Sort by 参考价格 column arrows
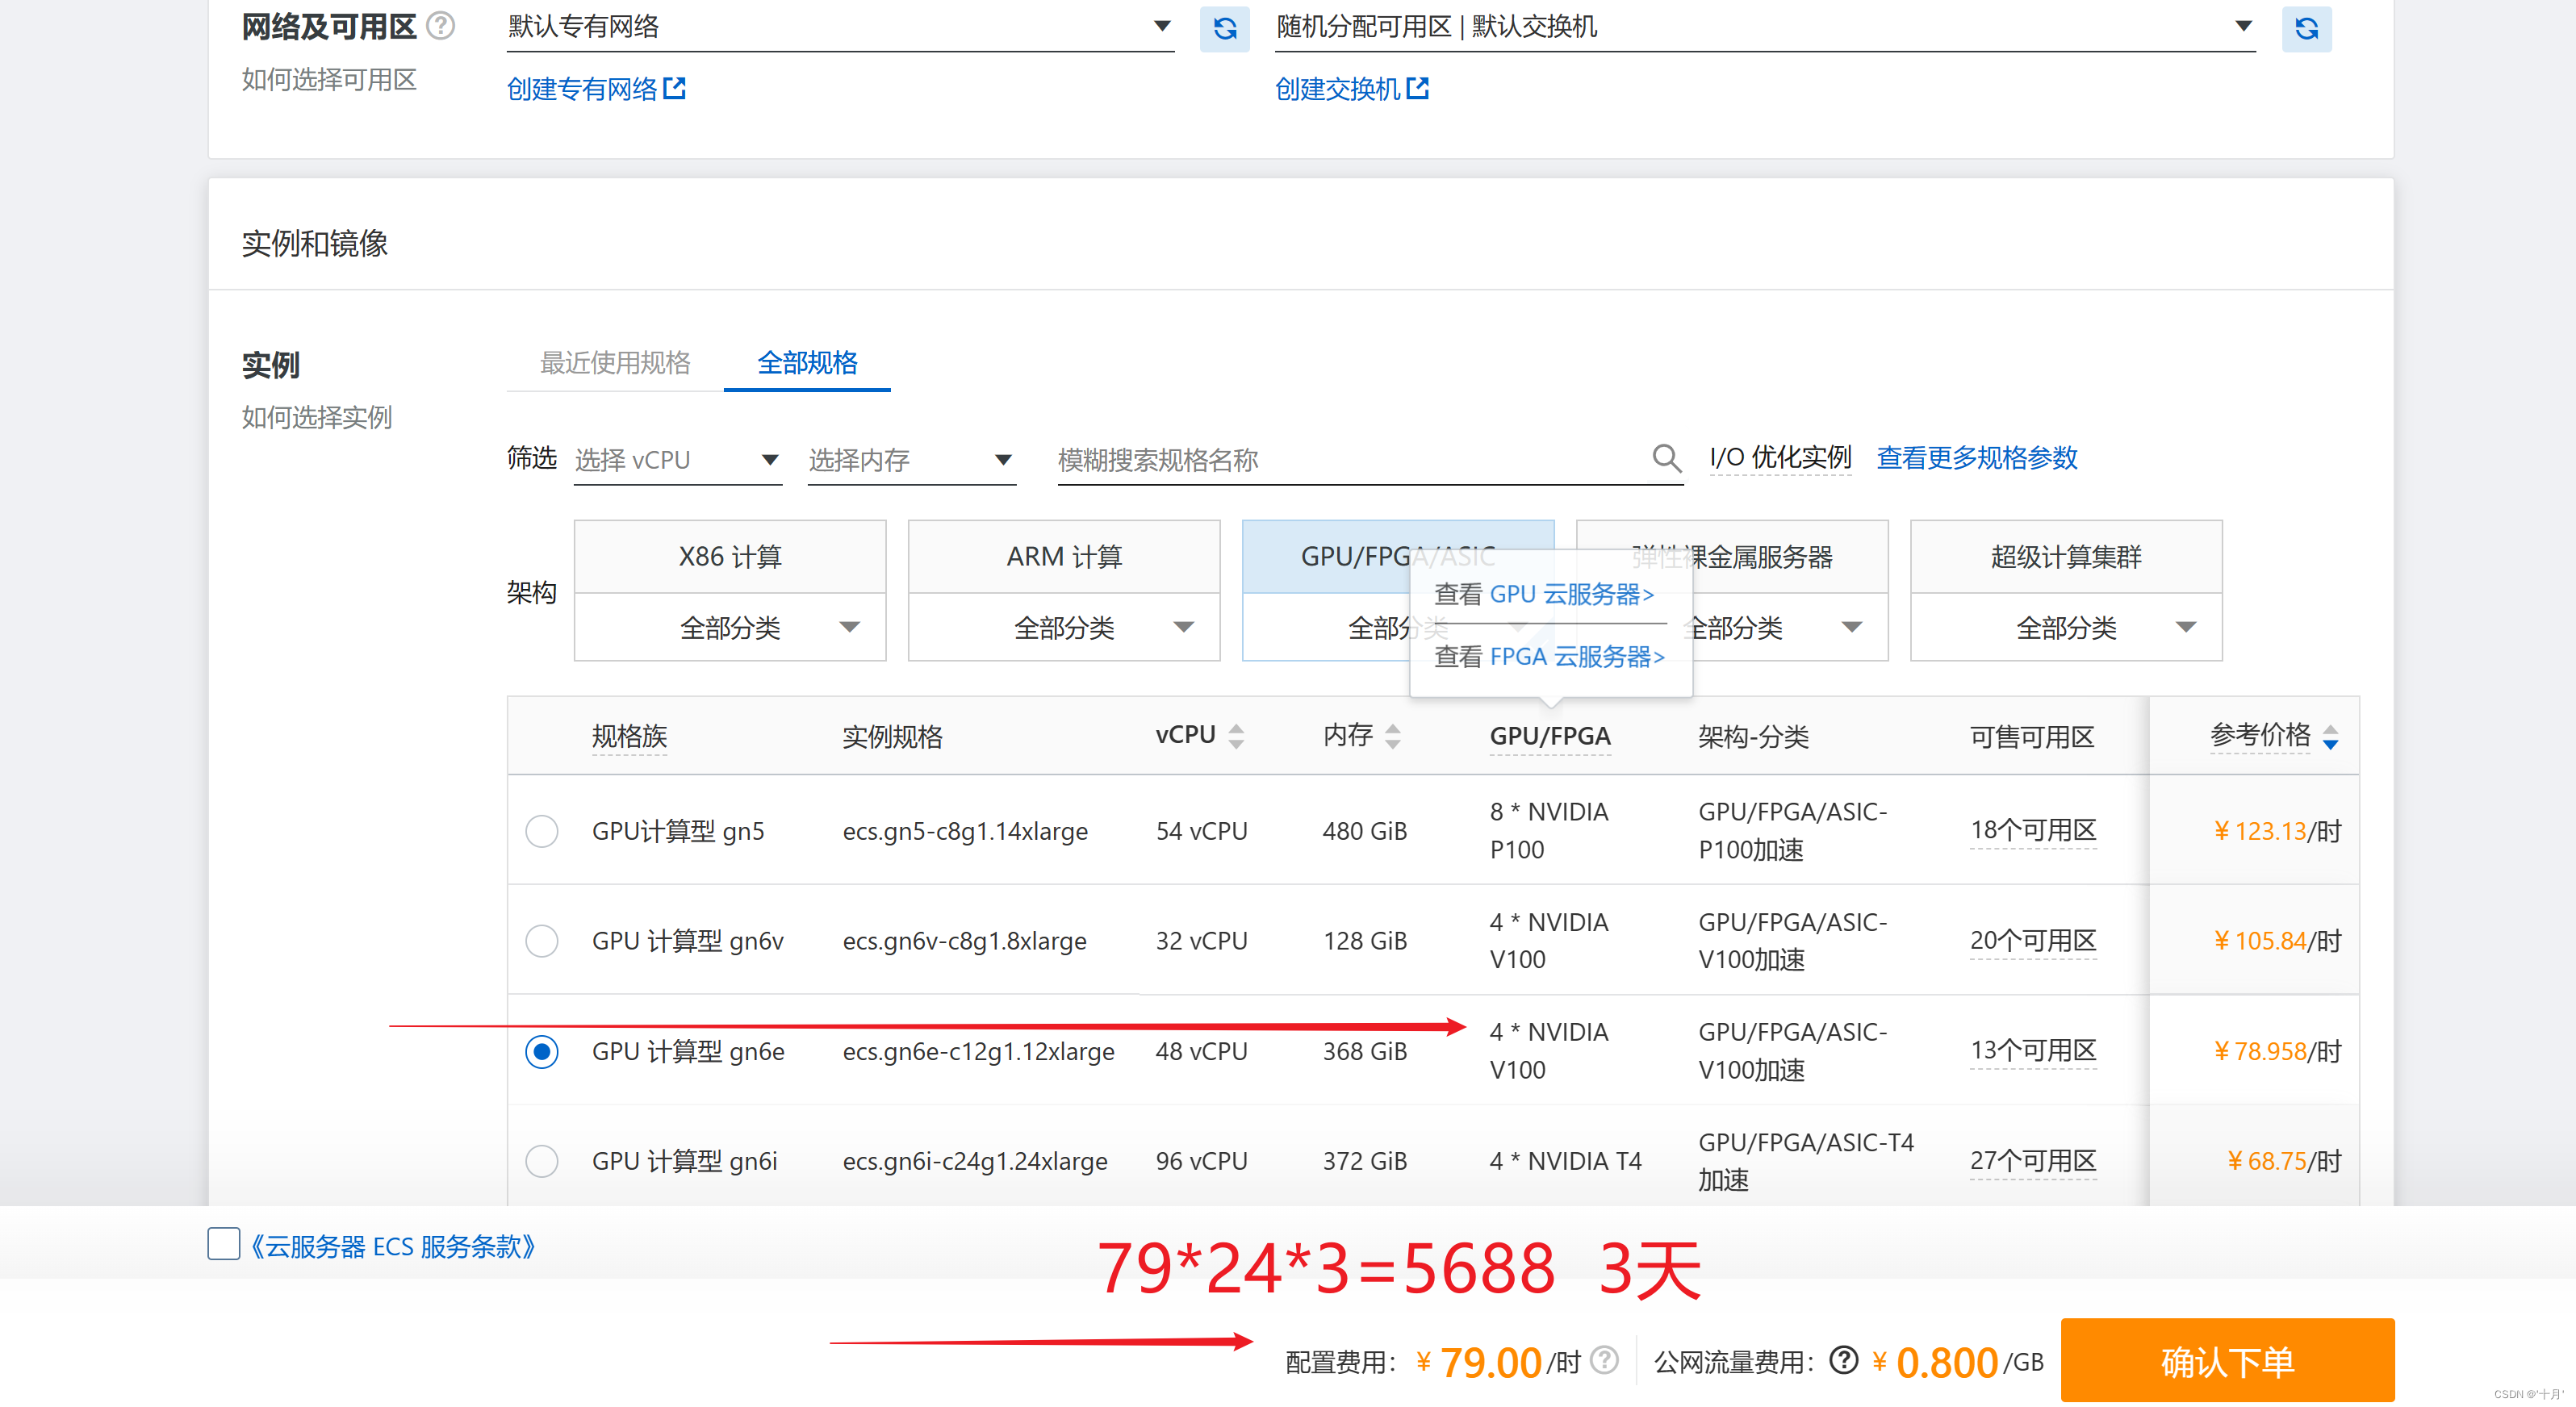The height and width of the screenshot is (1407, 2576). click(x=2330, y=737)
